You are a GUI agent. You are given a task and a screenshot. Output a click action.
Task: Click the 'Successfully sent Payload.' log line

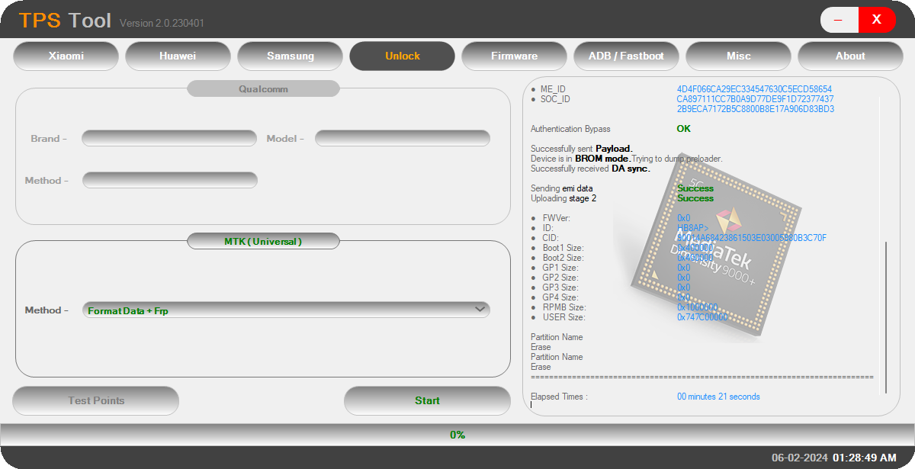582,149
